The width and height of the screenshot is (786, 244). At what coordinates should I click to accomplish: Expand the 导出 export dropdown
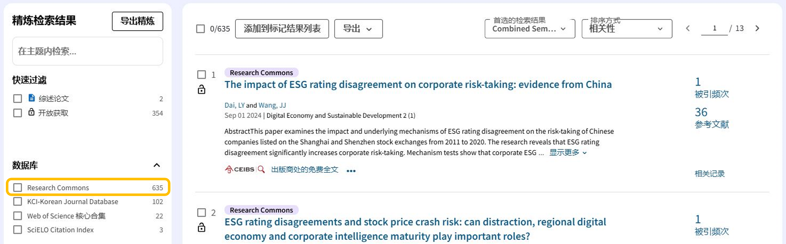coord(358,29)
